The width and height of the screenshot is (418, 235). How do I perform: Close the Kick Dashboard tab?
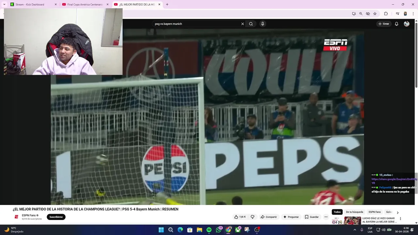tap(56, 5)
